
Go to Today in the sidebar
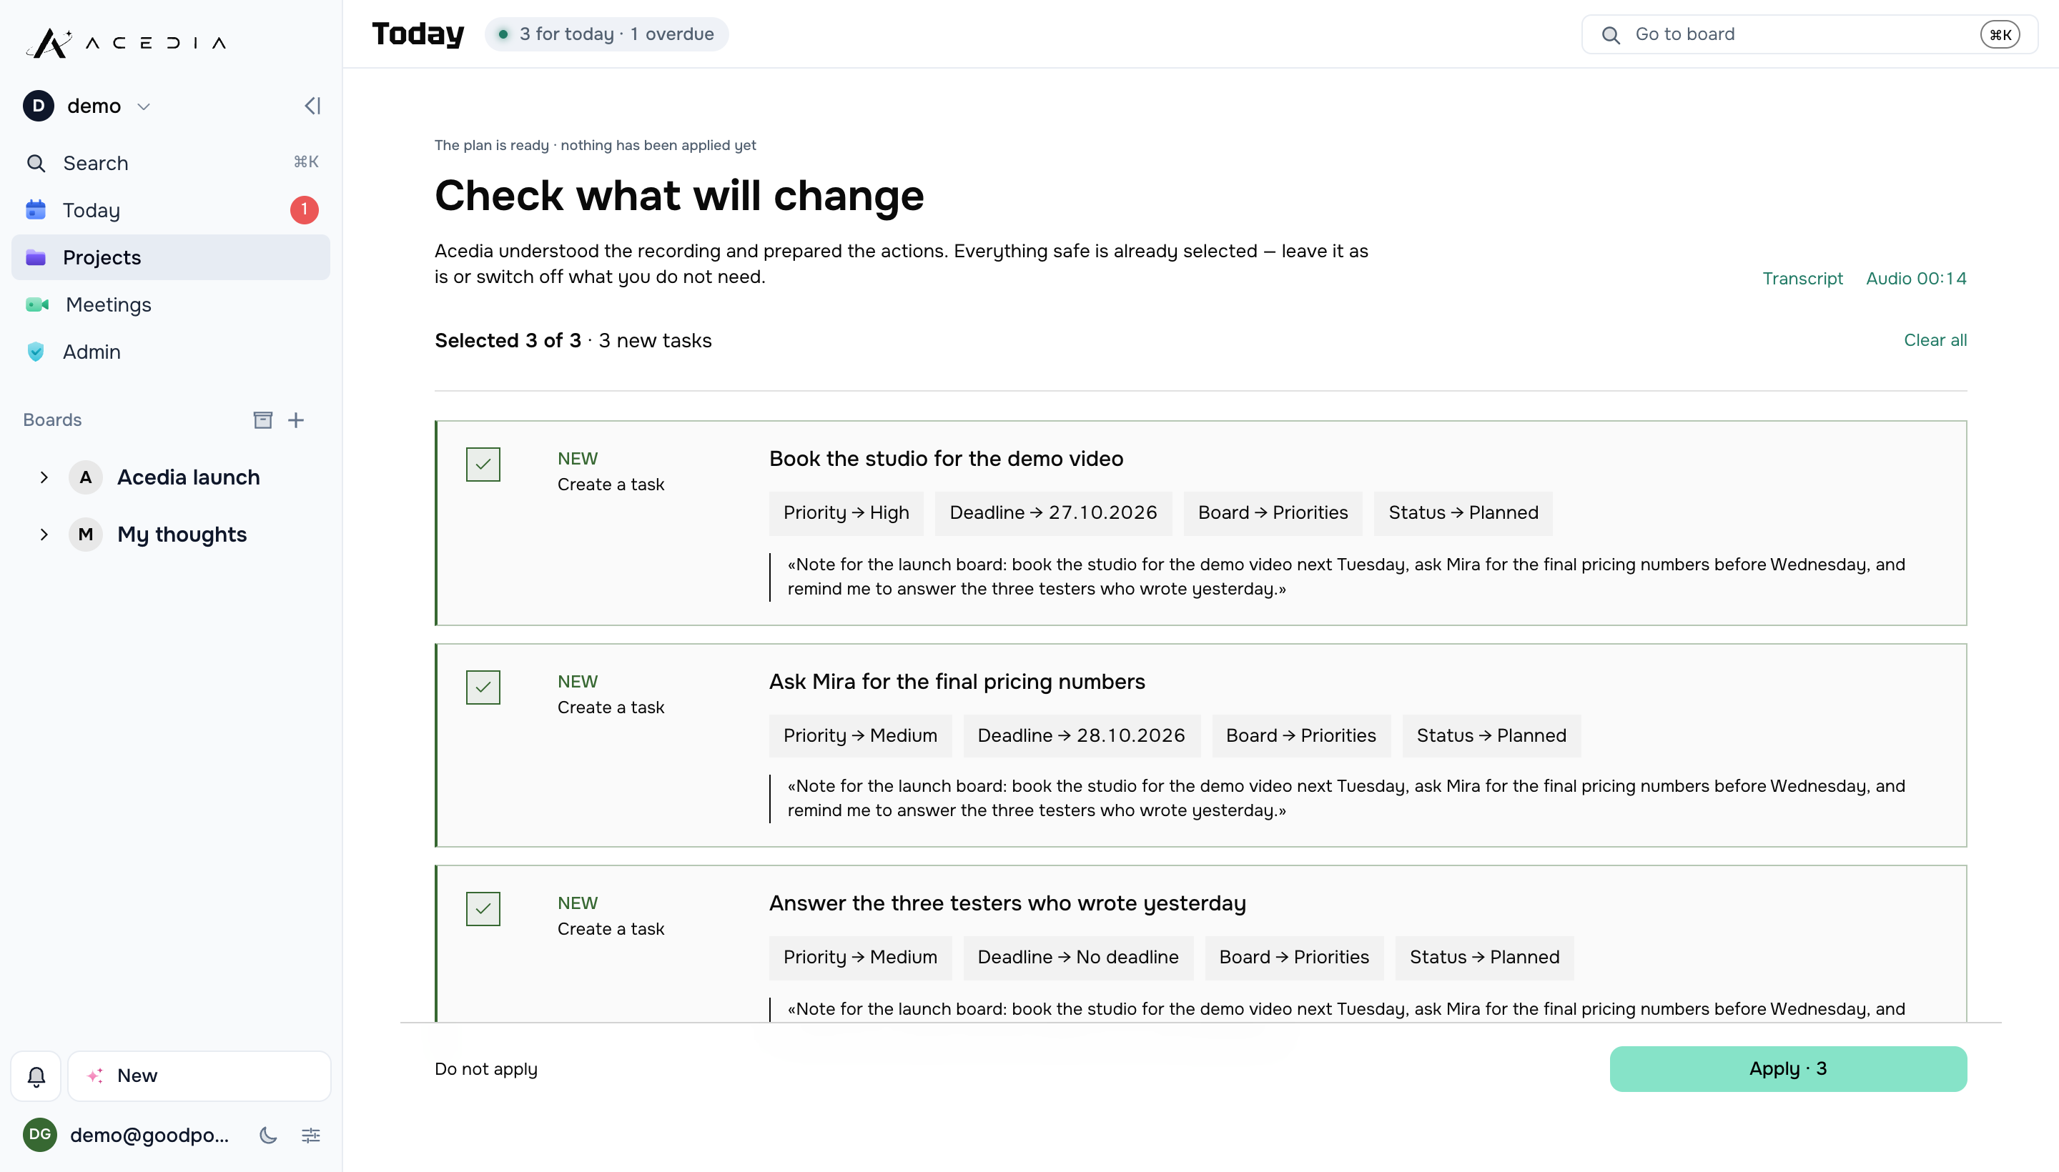[171, 210]
